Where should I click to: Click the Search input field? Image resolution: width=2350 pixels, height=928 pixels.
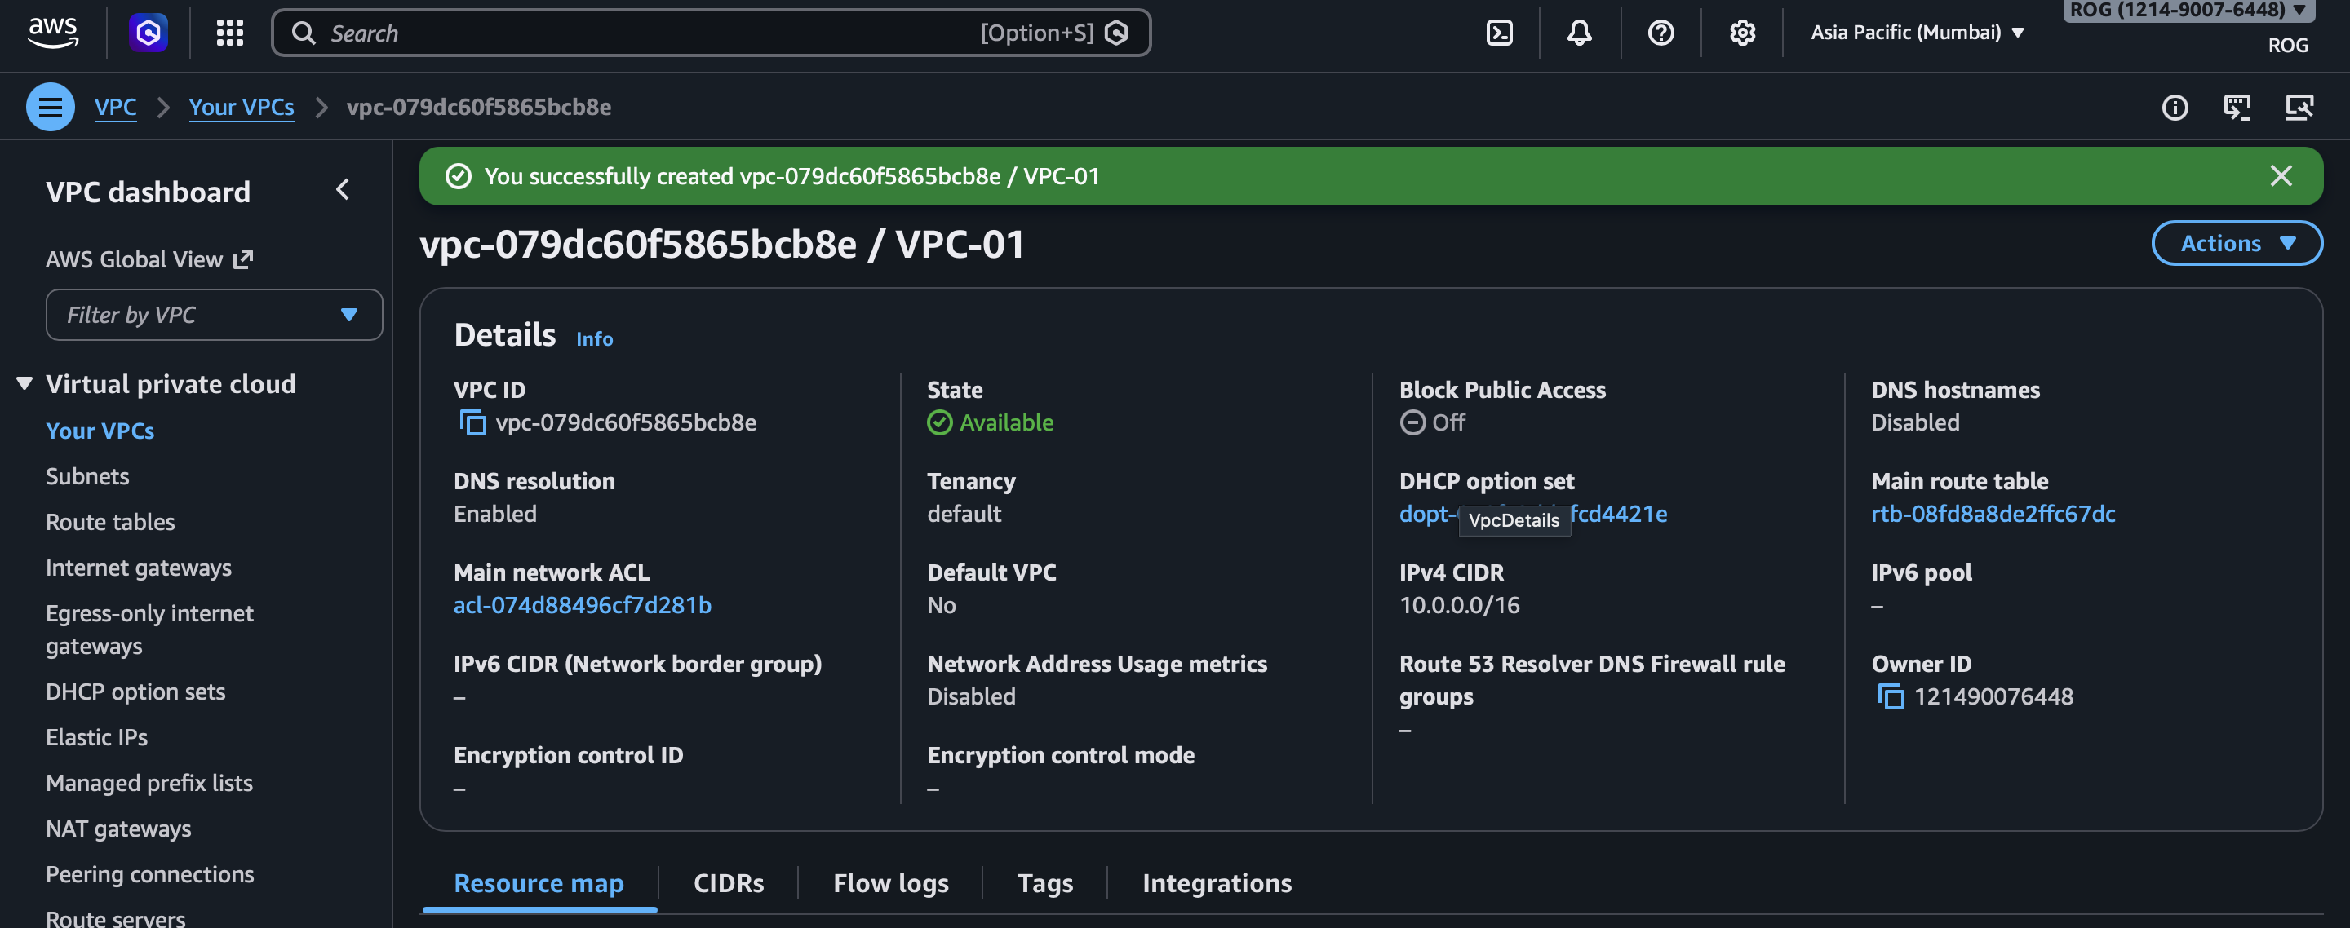click(639, 33)
